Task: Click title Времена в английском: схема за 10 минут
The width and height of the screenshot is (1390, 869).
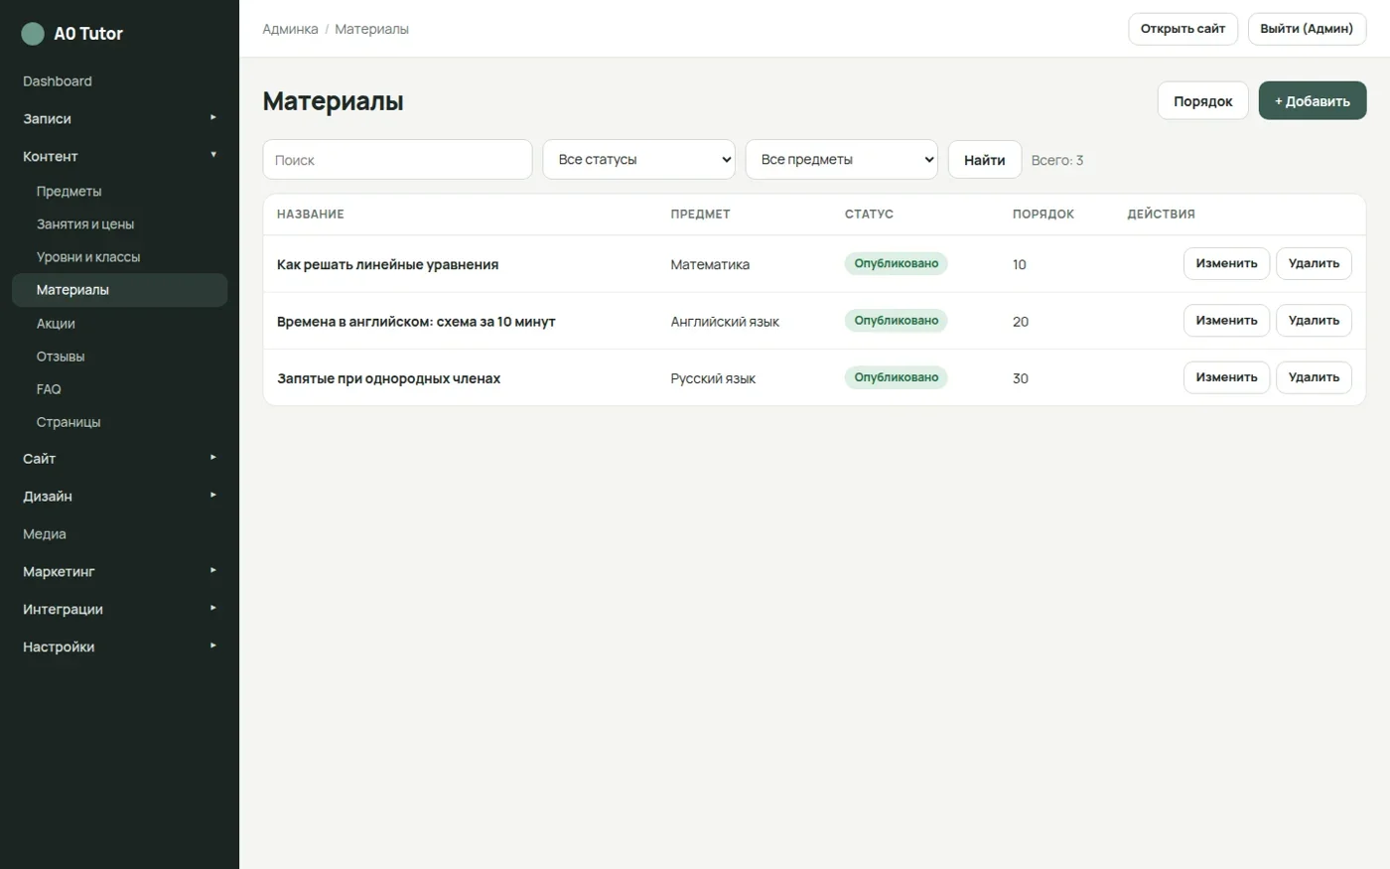Action: point(416,322)
